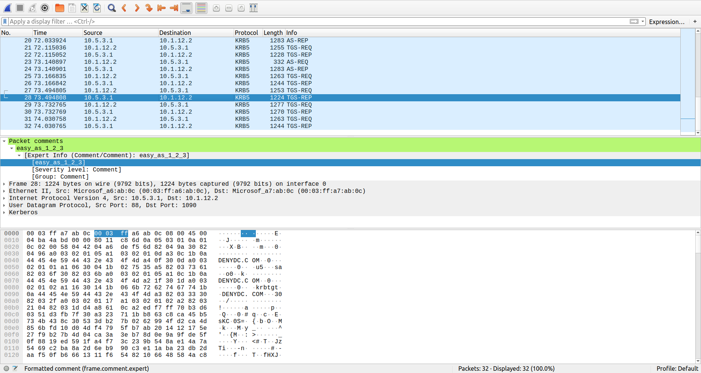Open recent display filter dropdown
701x373 pixels.
coord(643,21)
